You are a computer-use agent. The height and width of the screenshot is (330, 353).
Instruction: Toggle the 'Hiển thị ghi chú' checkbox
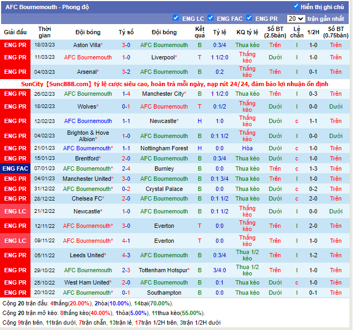point(296,6)
